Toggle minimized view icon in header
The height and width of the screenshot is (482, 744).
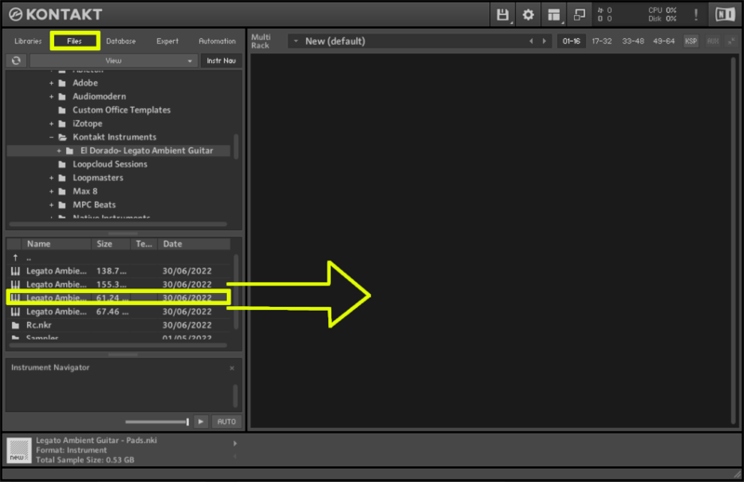point(579,15)
